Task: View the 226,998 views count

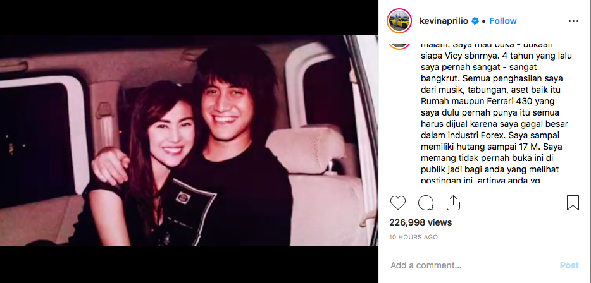Action: tap(420, 222)
